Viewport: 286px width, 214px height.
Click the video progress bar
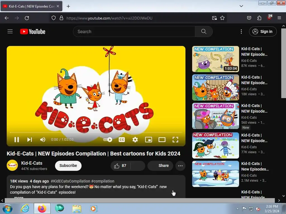[x=96, y=132]
